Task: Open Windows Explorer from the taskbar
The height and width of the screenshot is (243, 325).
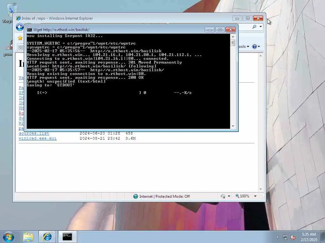Action: click(x=28, y=237)
